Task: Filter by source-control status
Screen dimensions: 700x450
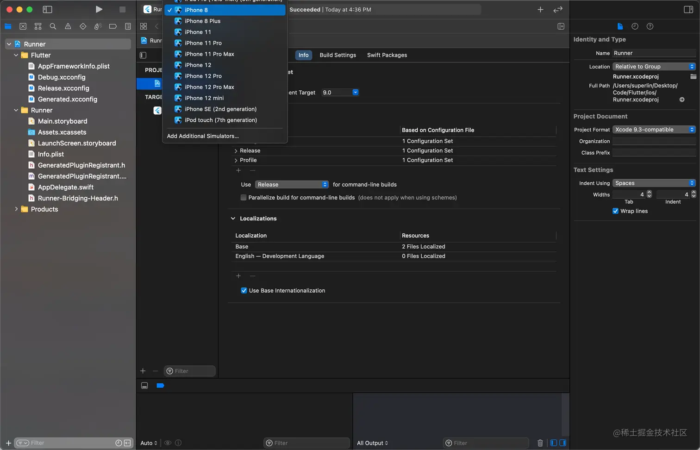Action: pos(127,443)
